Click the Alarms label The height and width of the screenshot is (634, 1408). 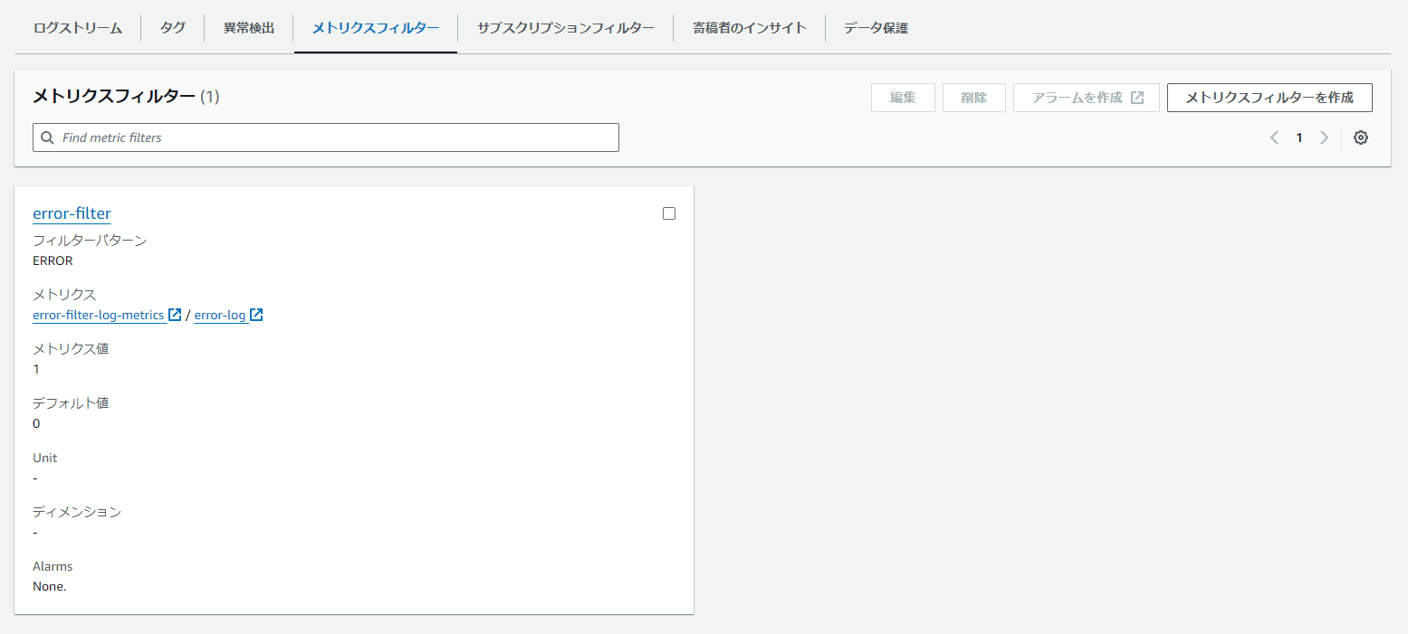[53, 566]
